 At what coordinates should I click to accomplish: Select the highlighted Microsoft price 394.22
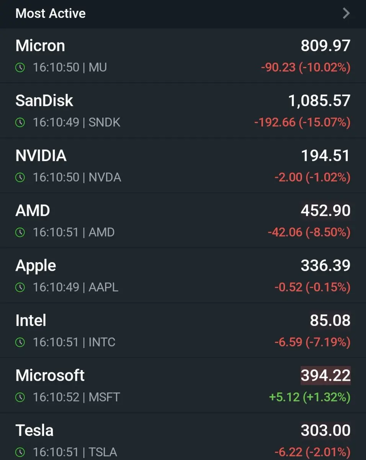[x=325, y=376]
